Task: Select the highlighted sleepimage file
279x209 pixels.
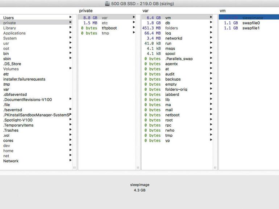Action: coord(249,17)
